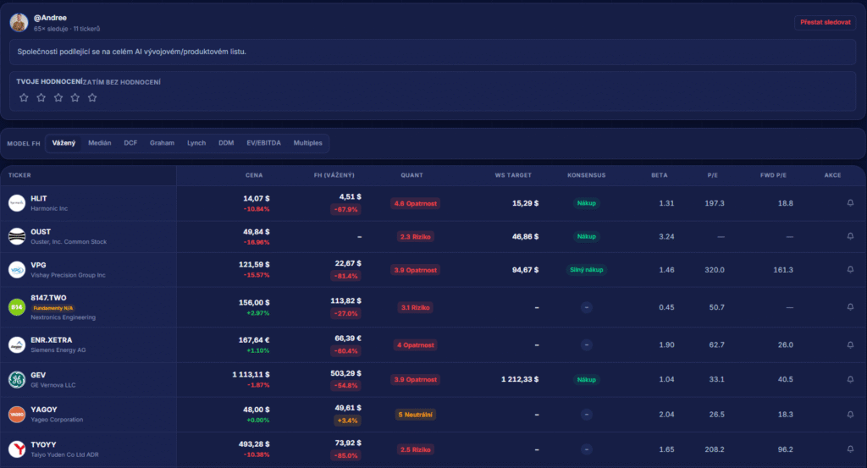Click the Taiyo Yuden red Y logo
867x468 pixels.
[x=17, y=449]
